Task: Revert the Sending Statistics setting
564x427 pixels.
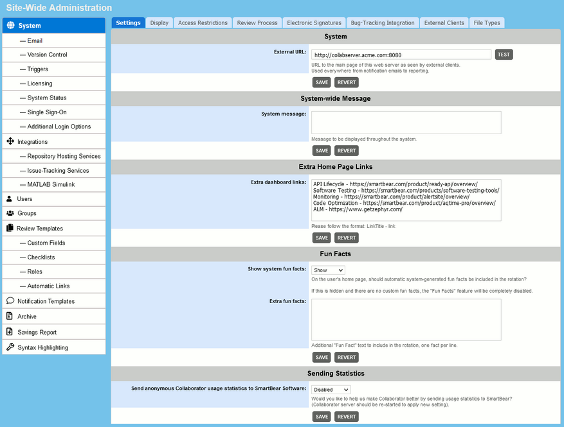Action: pyautogui.click(x=347, y=417)
